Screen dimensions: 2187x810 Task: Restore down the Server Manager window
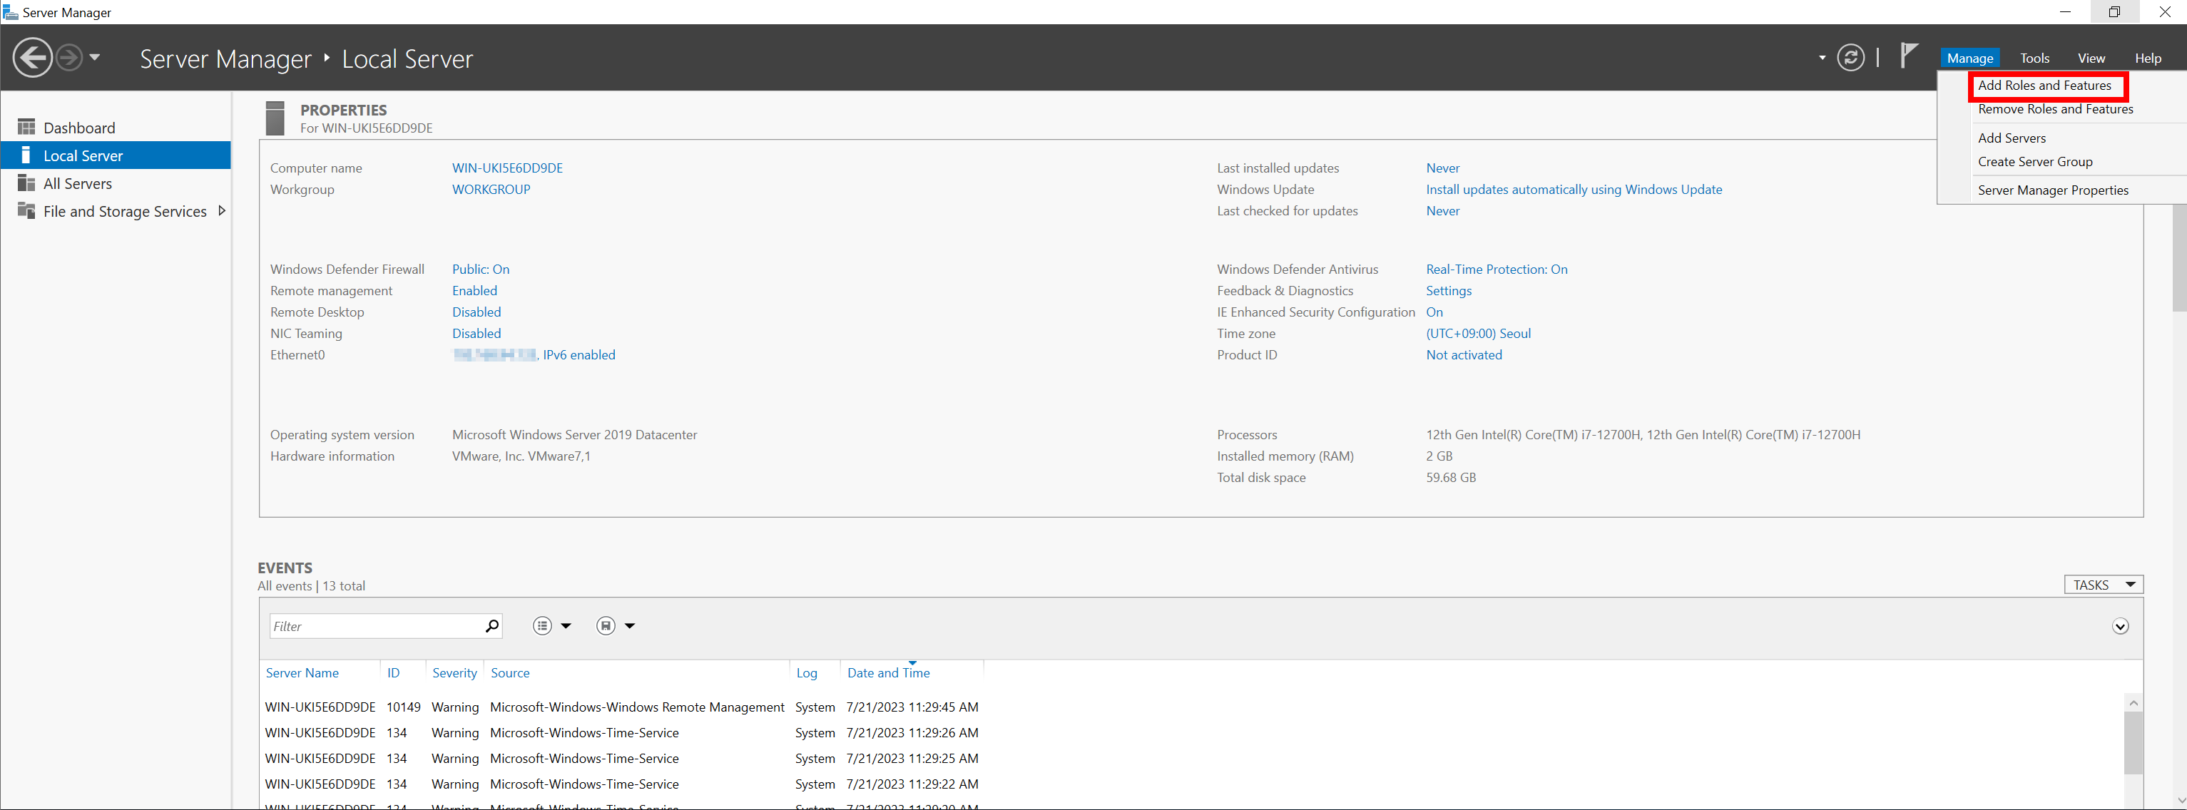coord(2114,12)
